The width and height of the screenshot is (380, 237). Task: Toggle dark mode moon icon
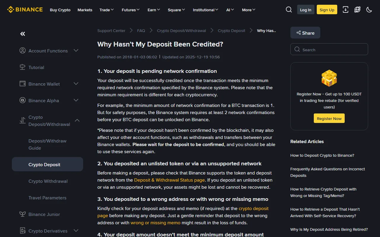(369, 9)
